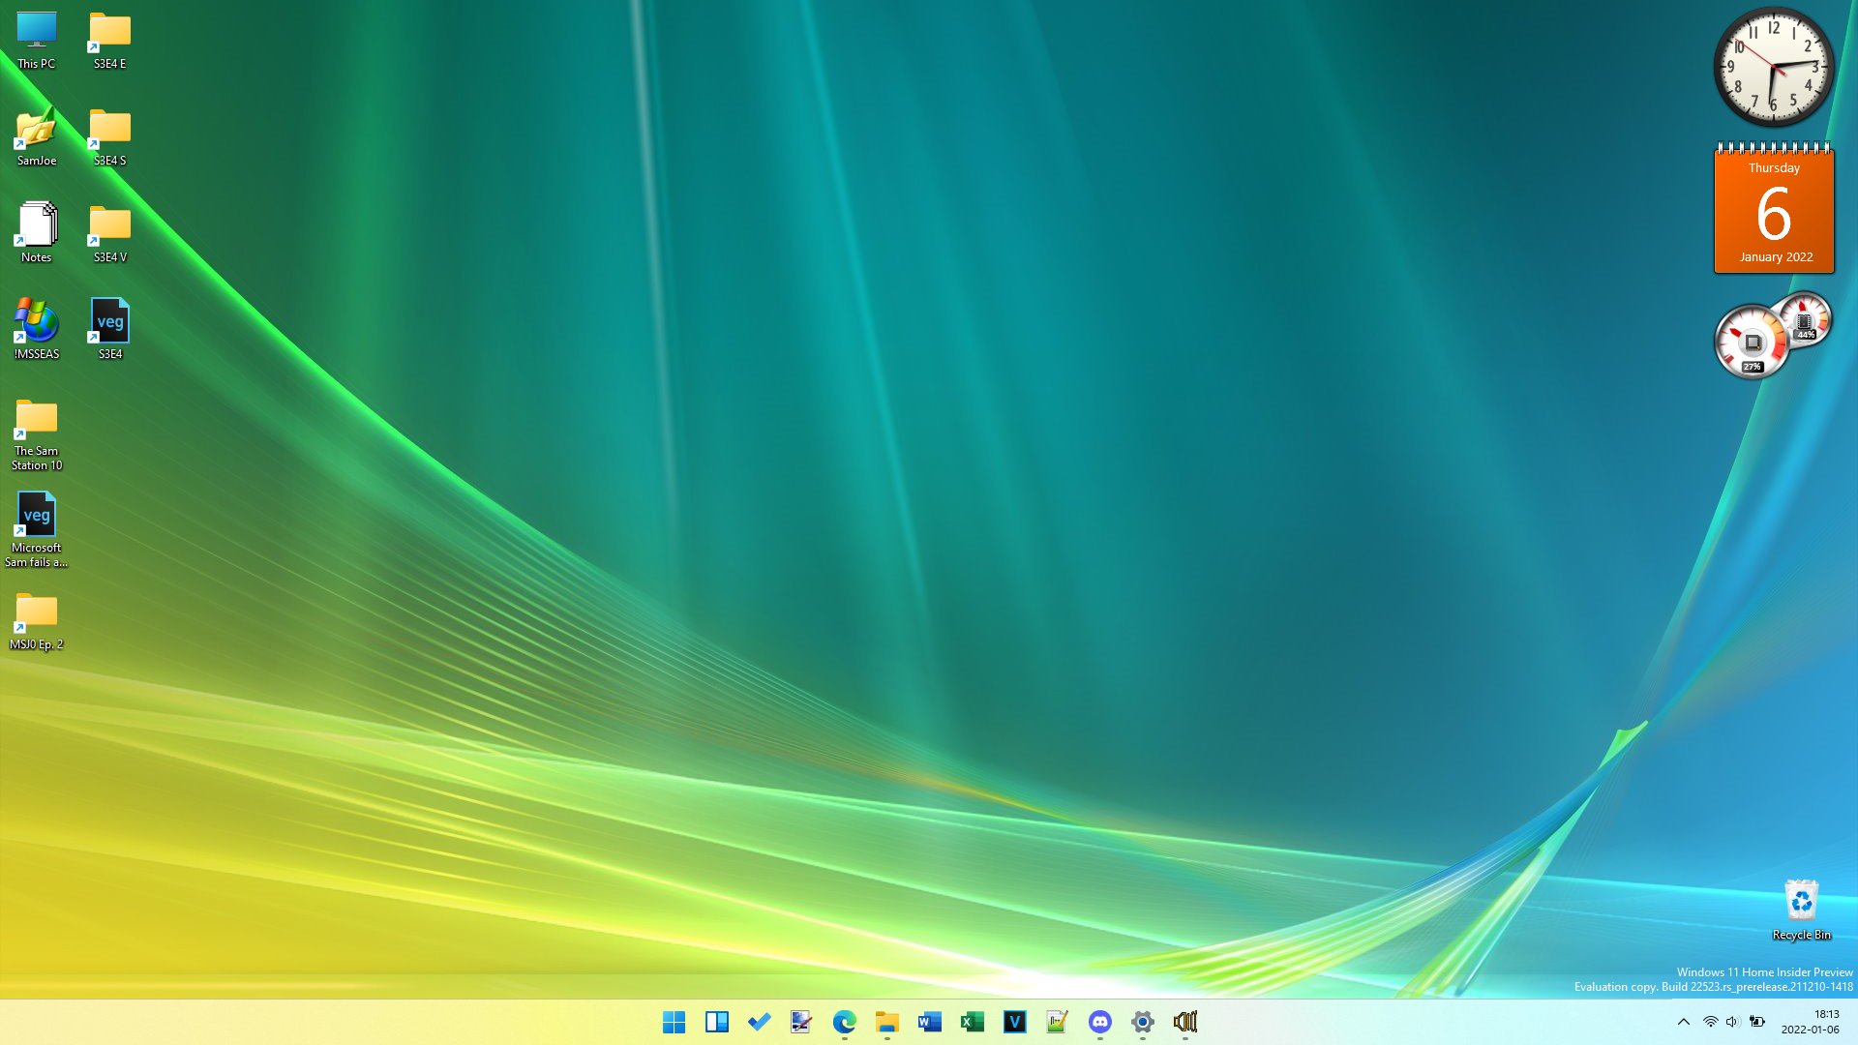Select the !MSSEAS desktop shortcut
Viewport: 1858px width, 1045px height.
(37, 330)
